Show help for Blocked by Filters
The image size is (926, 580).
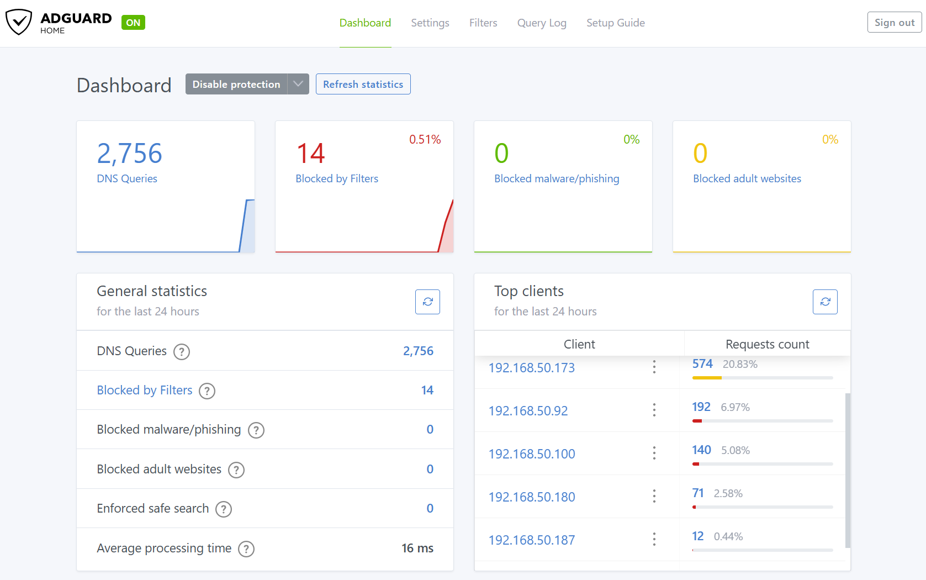207,391
